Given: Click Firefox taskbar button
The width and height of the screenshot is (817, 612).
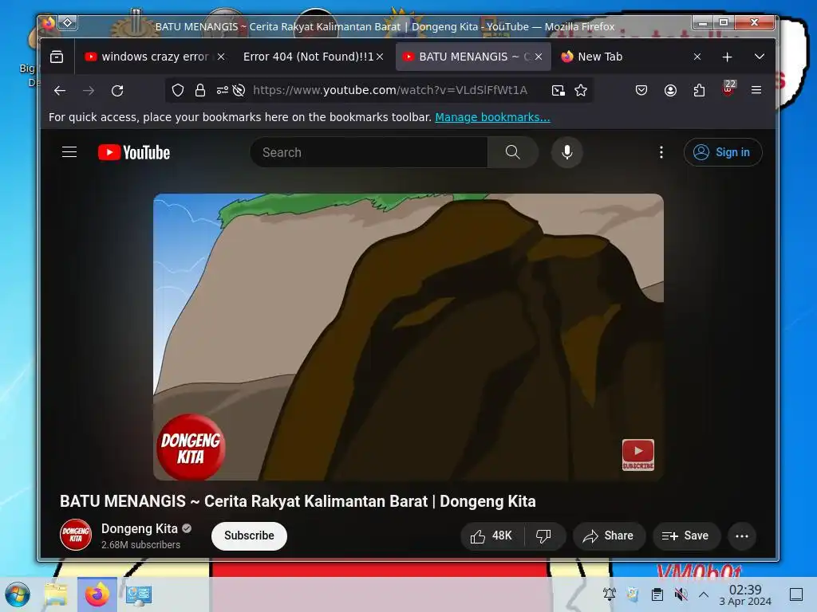Looking at the screenshot, I should (97, 594).
